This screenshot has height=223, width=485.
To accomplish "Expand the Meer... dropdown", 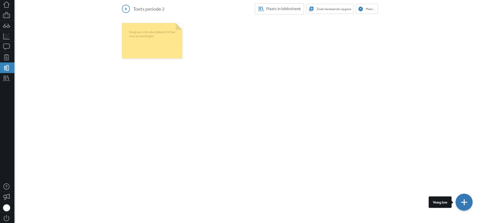I will point(367,9).
